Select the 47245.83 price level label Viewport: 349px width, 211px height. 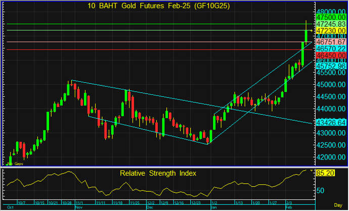[x=330, y=24]
